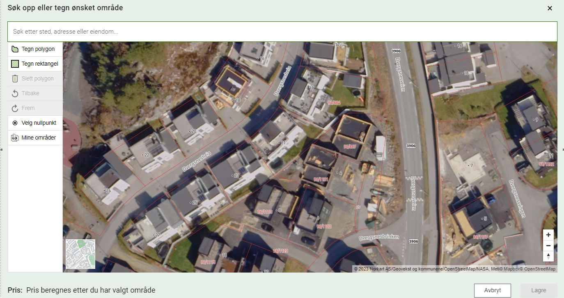
Task: Activate the Velg nullpunkt option
Action: (35, 123)
